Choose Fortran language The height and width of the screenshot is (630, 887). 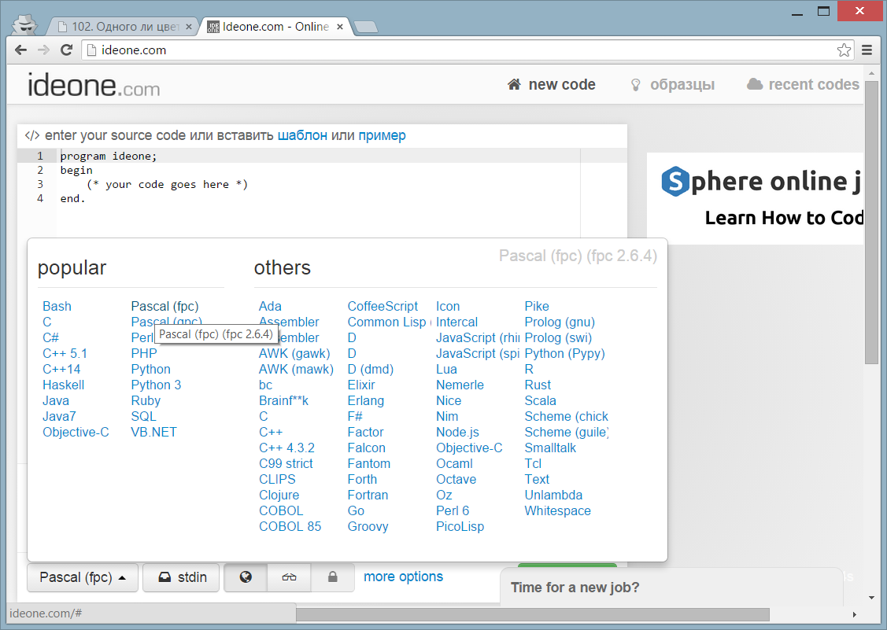[x=368, y=495]
